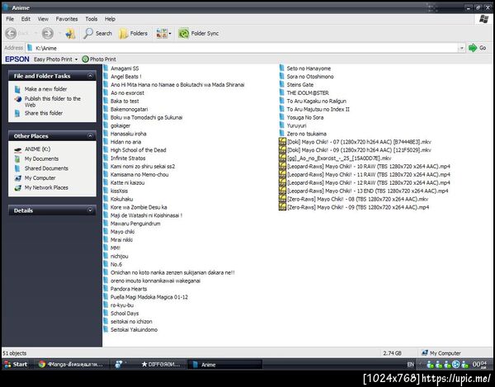The width and height of the screenshot is (495, 387).
Task: Click the EN language indicator in tray
Action: point(410,365)
